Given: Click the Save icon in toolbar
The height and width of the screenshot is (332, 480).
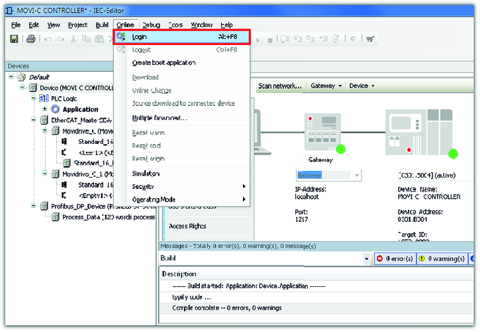Looking at the screenshot, I should (14, 39).
